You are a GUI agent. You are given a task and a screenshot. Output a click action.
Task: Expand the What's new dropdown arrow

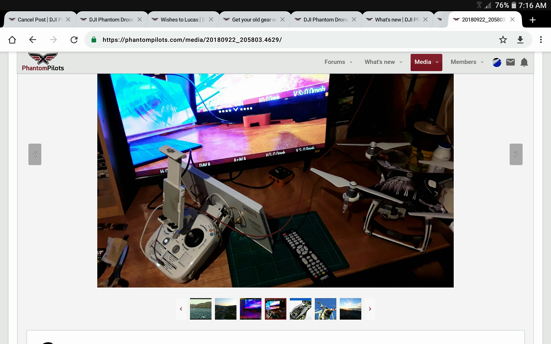point(401,62)
